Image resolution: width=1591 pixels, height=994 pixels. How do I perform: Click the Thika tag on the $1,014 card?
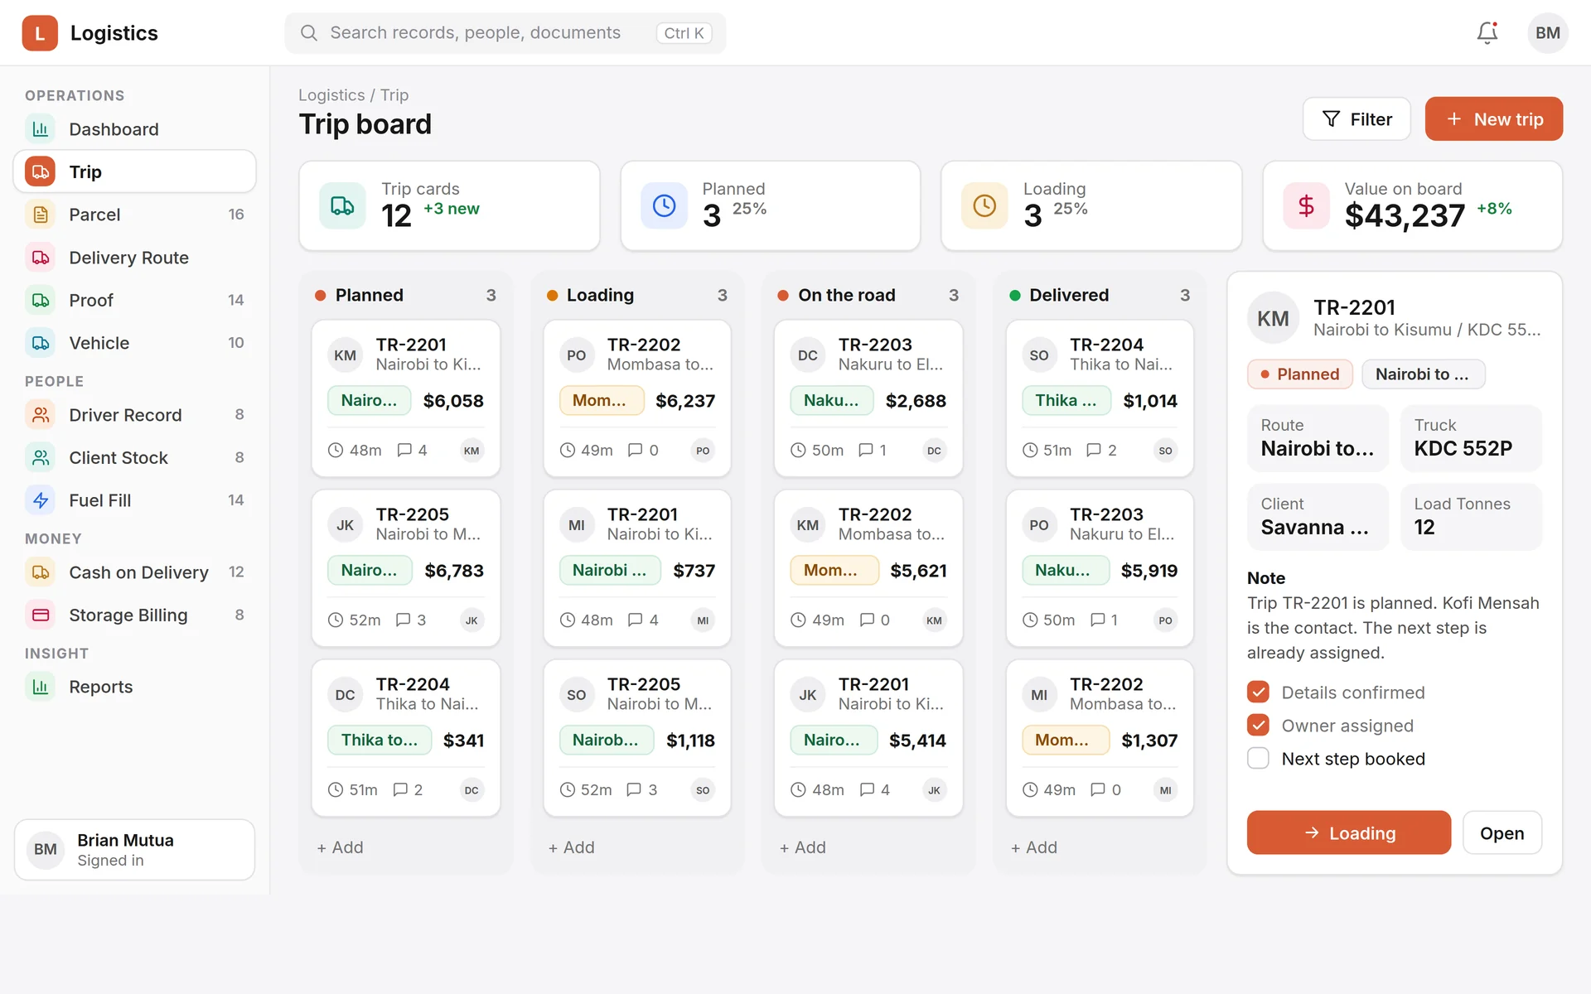click(1066, 401)
